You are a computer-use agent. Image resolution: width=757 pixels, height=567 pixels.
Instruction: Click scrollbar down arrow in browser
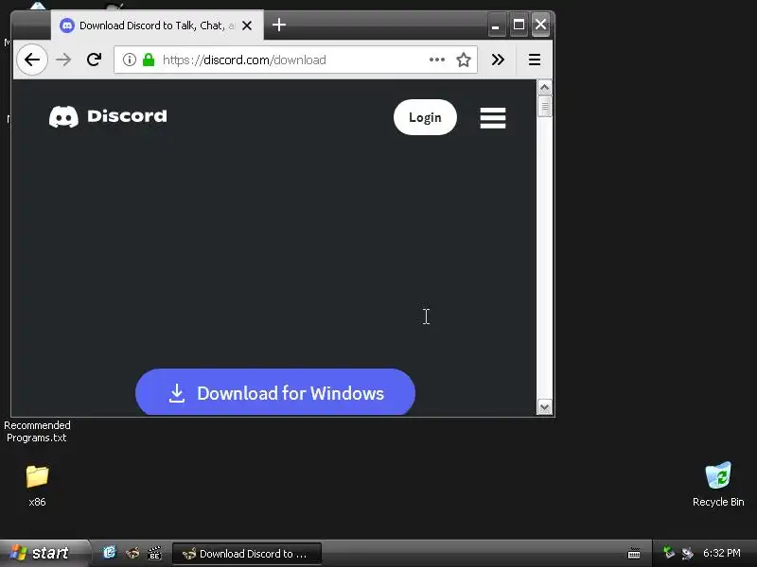pyautogui.click(x=545, y=407)
